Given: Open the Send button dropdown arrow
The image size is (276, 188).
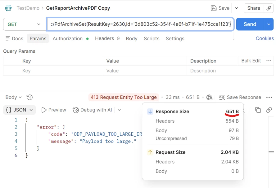Looking at the screenshot, I should [x=269, y=24].
